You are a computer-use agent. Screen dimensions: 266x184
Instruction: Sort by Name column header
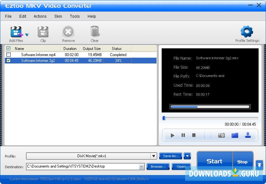(36, 49)
